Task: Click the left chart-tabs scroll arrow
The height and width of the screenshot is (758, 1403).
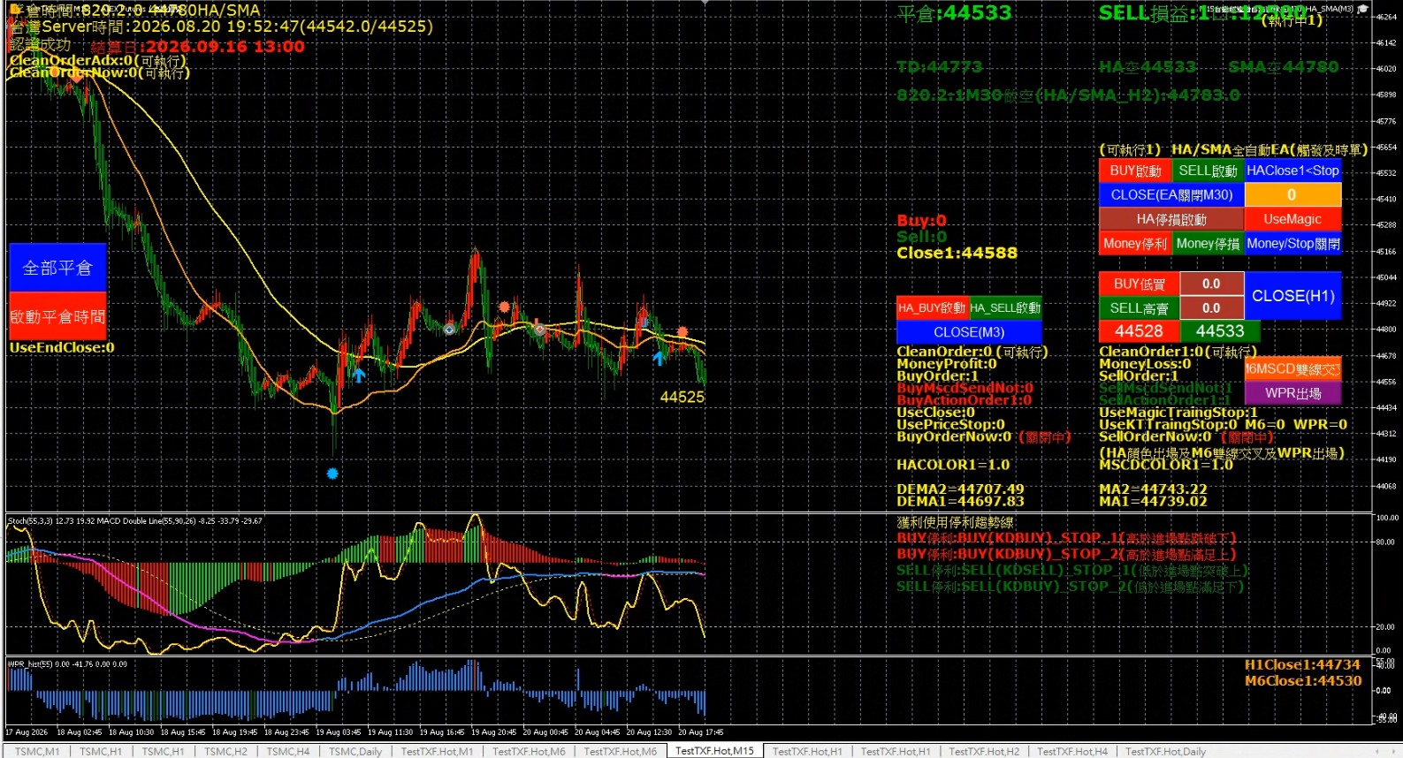Action: [1376, 751]
